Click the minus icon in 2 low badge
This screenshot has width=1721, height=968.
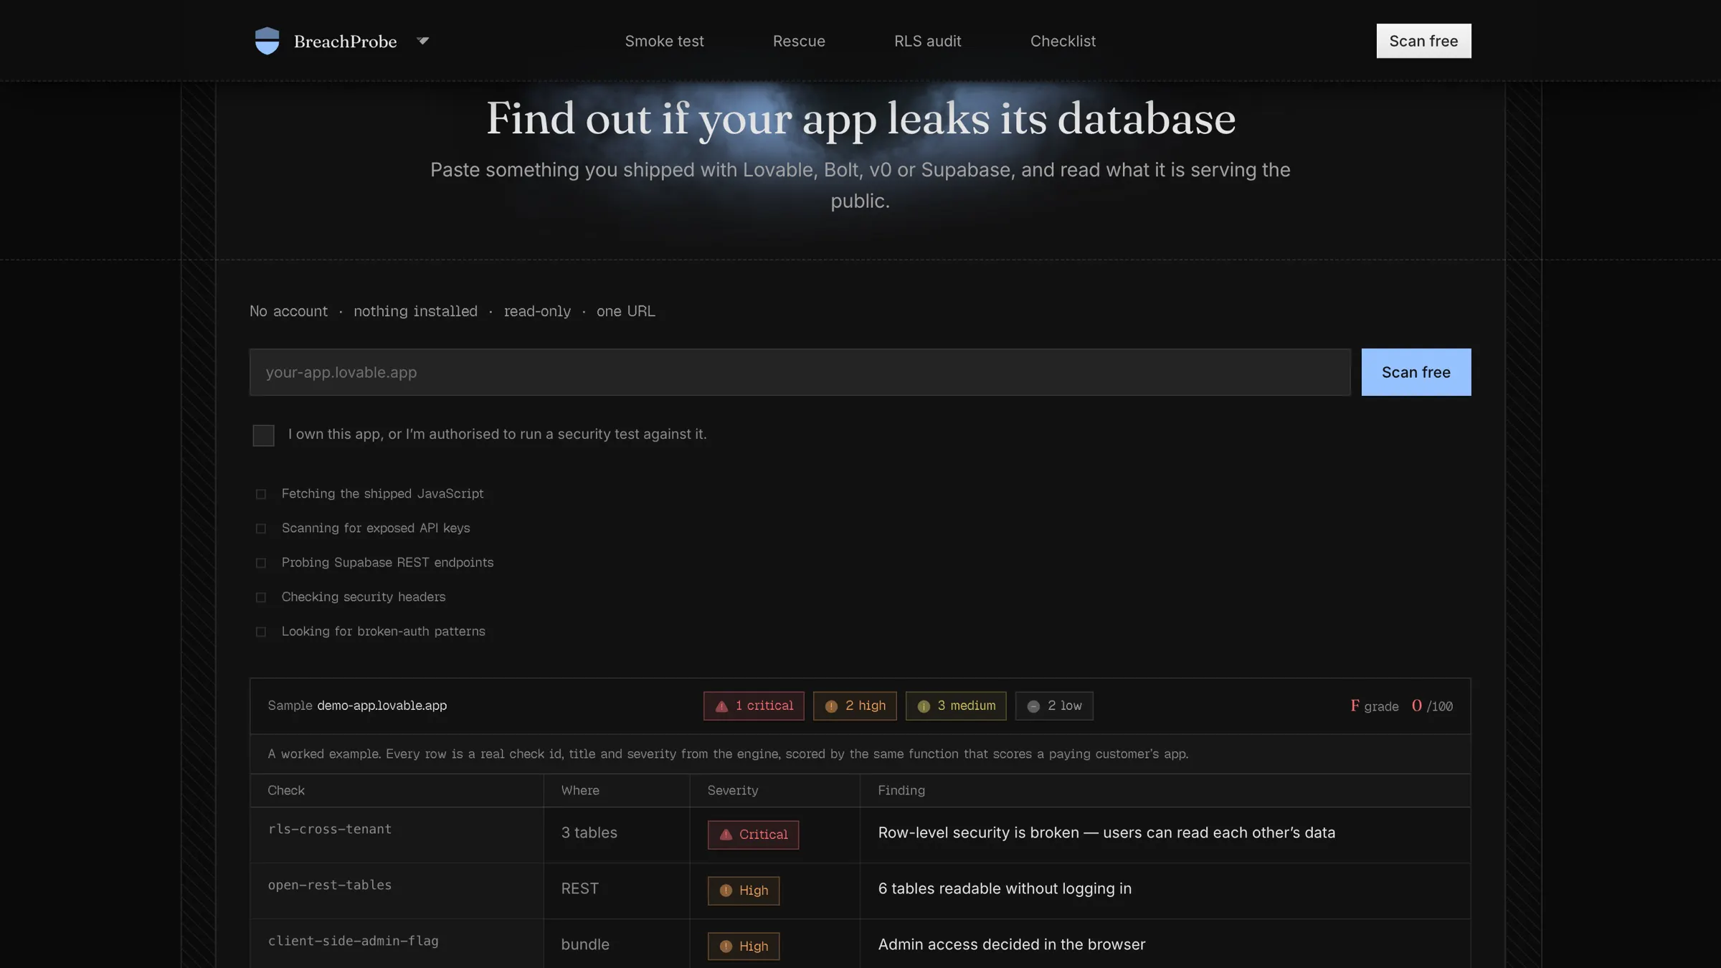[1033, 706]
